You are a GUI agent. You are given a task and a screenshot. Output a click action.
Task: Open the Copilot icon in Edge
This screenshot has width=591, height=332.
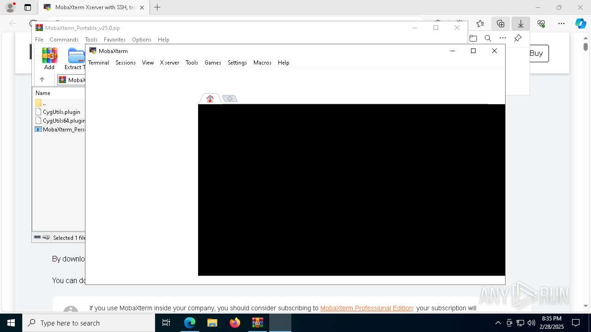click(580, 24)
